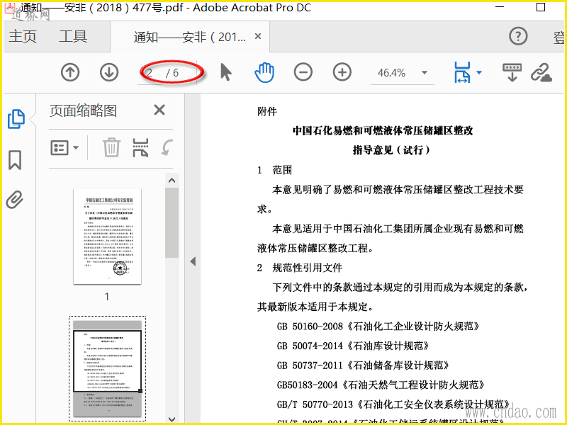
Task: Close the 通知——安非 document tab
Action: click(x=258, y=36)
